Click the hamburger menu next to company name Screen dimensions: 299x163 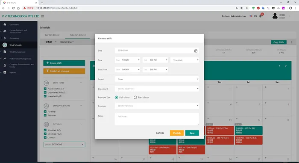click(x=43, y=16)
